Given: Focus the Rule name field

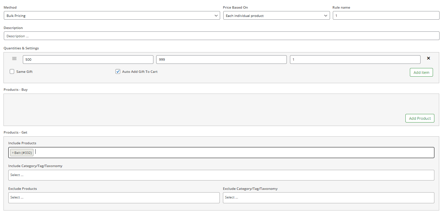Looking at the screenshot, I should tap(386, 16).
